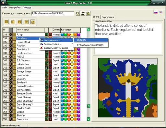Select the Senadrin Glade map
The width and height of the screenshot is (166, 128).
point(41,94)
